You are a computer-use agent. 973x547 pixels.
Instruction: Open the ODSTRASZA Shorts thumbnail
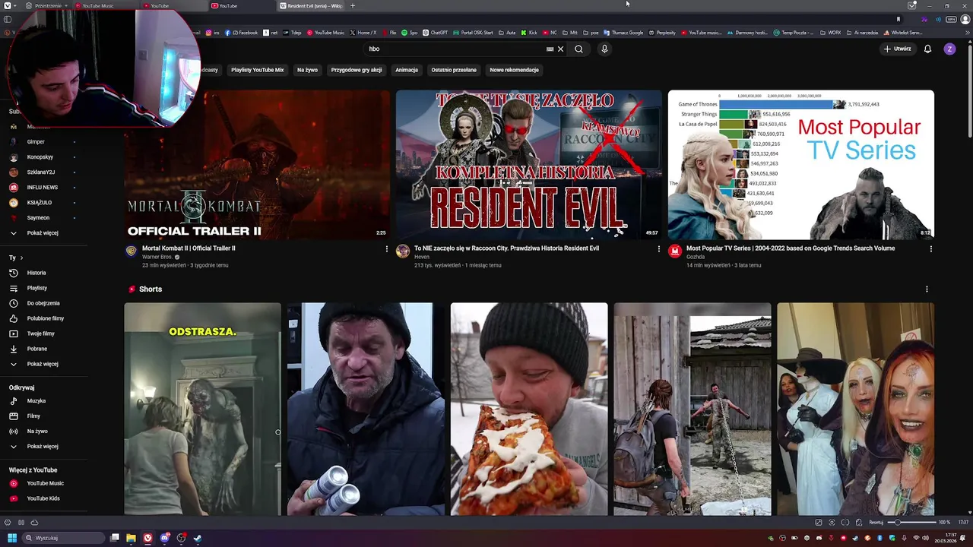click(x=202, y=409)
